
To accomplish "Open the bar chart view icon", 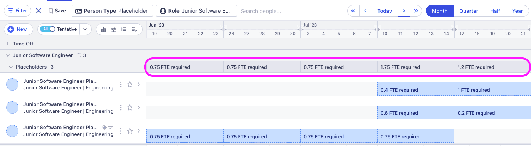I will [x=103, y=29].
